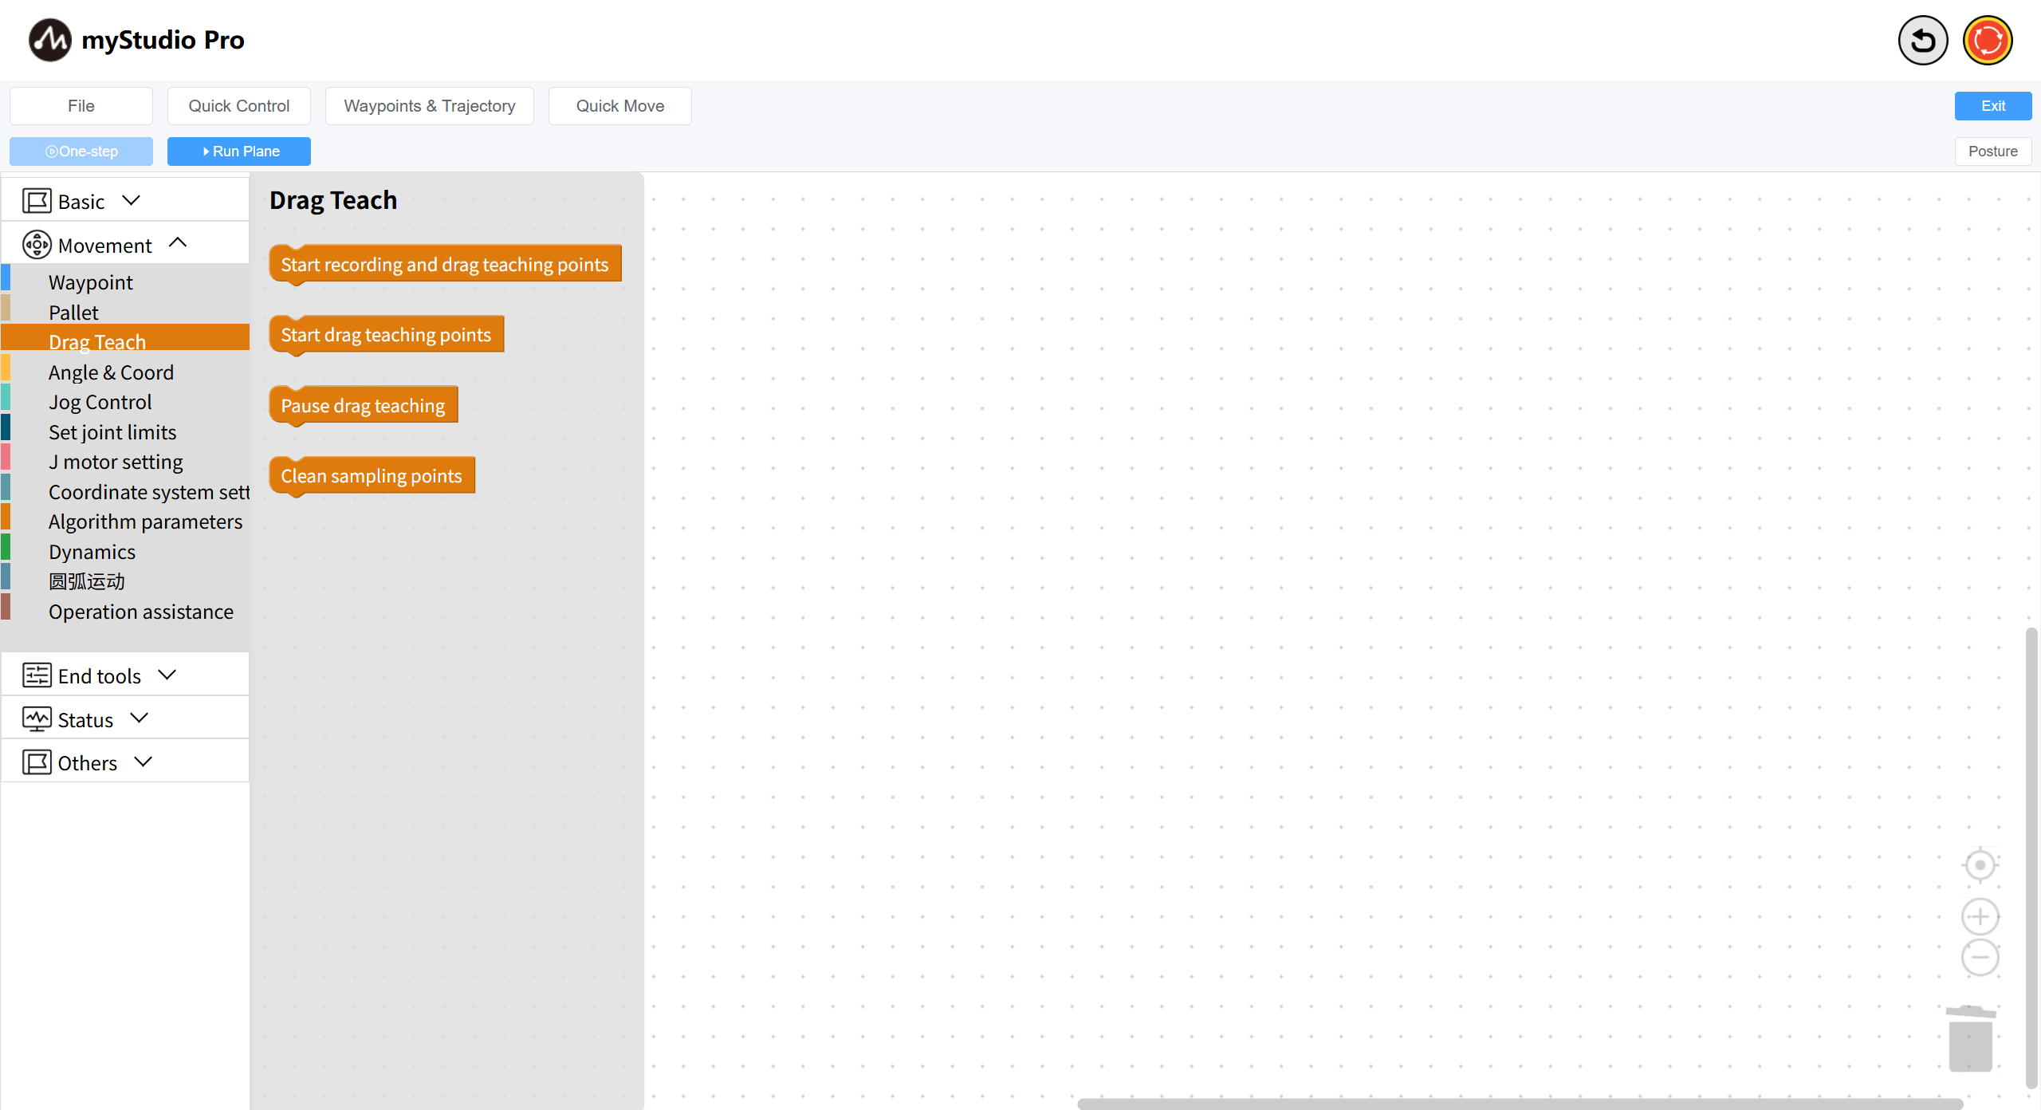Collapse the Movement category
This screenshot has width=2041, height=1110.
click(178, 243)
